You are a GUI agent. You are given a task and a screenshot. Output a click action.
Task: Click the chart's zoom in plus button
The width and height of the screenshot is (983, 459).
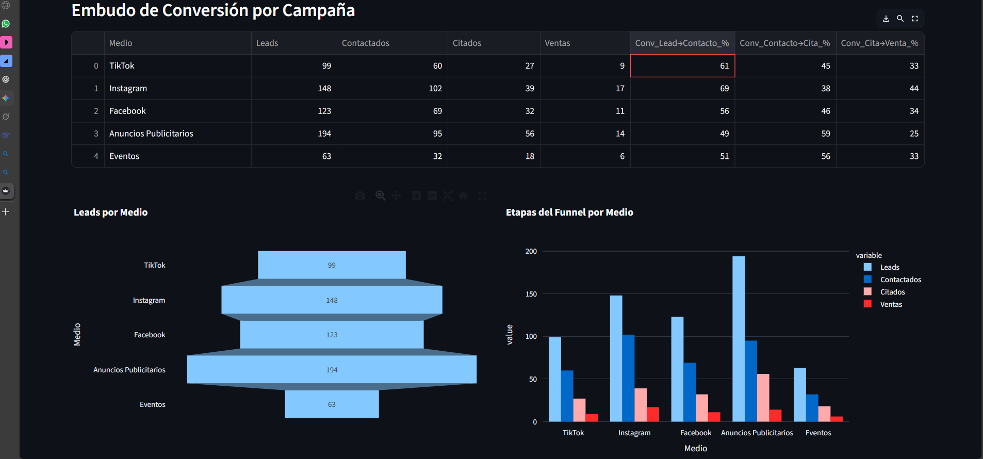coord(417,195)
